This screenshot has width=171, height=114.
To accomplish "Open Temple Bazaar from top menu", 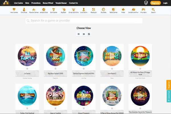I will (61, 3).
